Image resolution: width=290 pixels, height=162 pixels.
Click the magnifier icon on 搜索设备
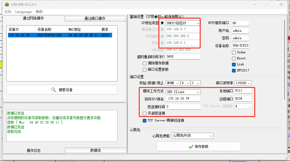(54, 90)
